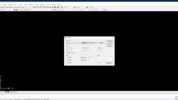Open the style name dropdown in the dialog

73,43
